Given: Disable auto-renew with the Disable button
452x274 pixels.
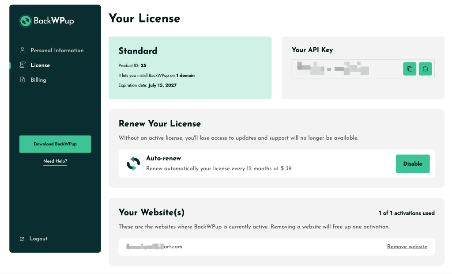Looking at the screenshot, I should point(413,164).
